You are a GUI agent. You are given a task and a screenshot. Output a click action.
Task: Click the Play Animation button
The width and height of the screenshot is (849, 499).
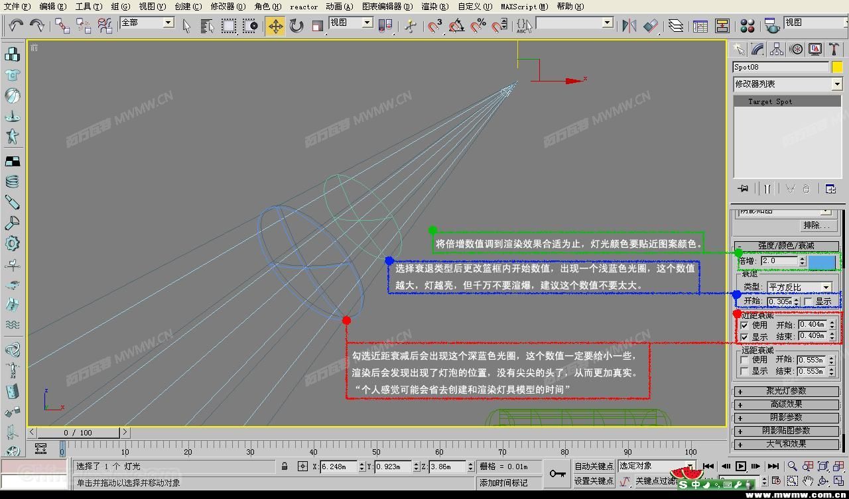coord(741,467)
